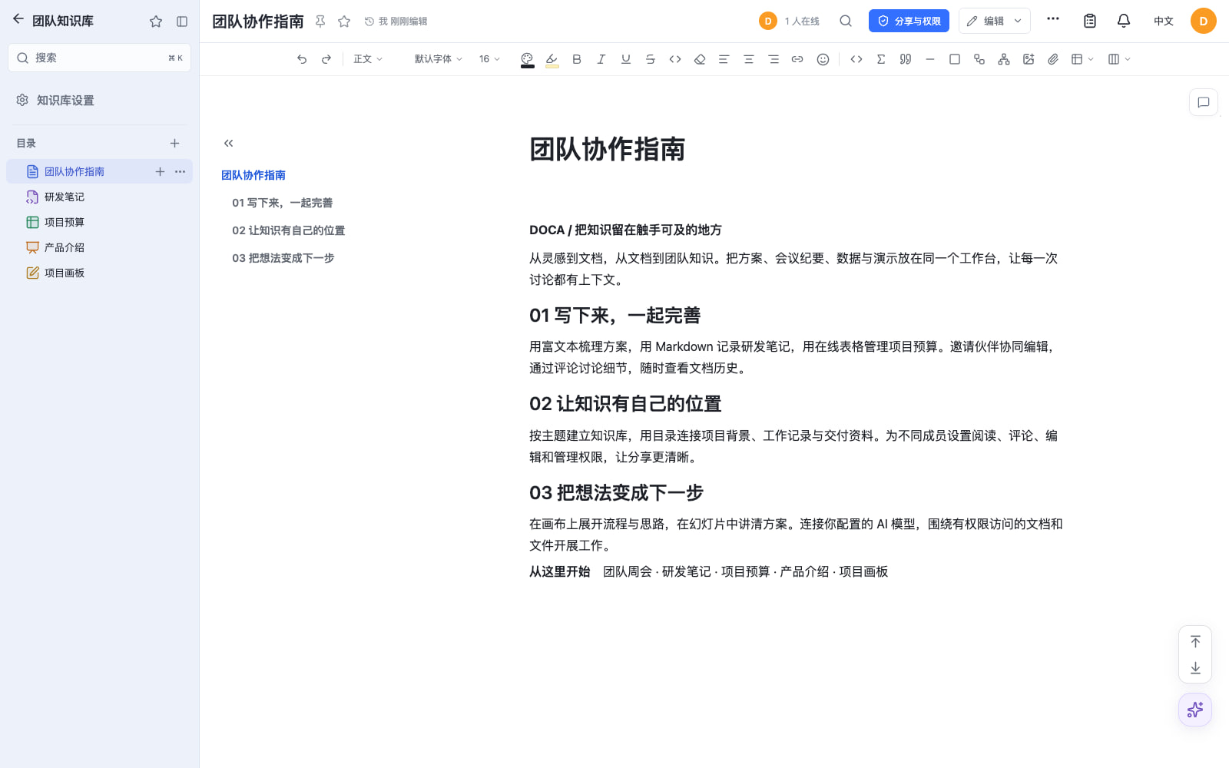Open the text color palette
This screenshot has width=1229, height=768.
(x=527, y=59)
